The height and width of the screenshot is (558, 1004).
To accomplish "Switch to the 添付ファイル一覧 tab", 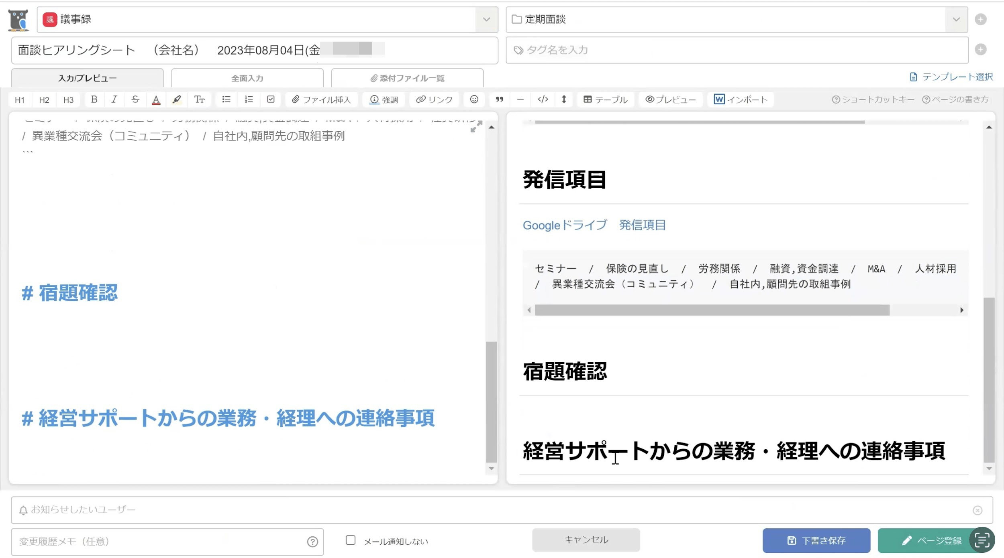I will point(407,78).
